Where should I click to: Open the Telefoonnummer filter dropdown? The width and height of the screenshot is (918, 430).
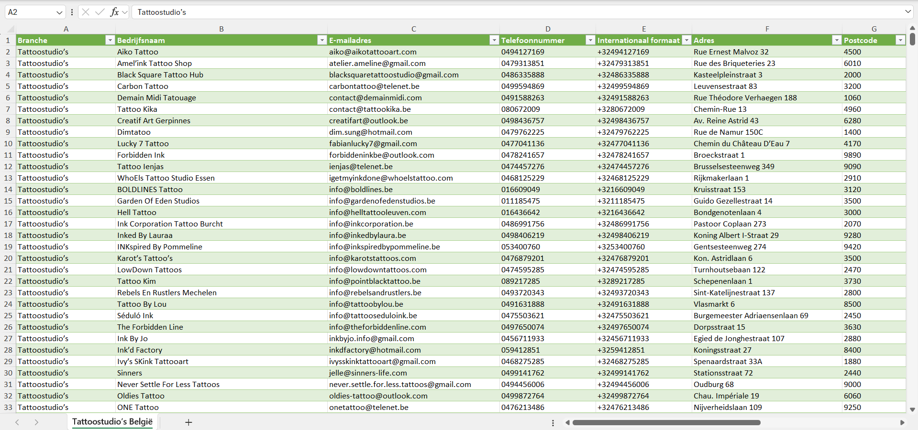590,41
